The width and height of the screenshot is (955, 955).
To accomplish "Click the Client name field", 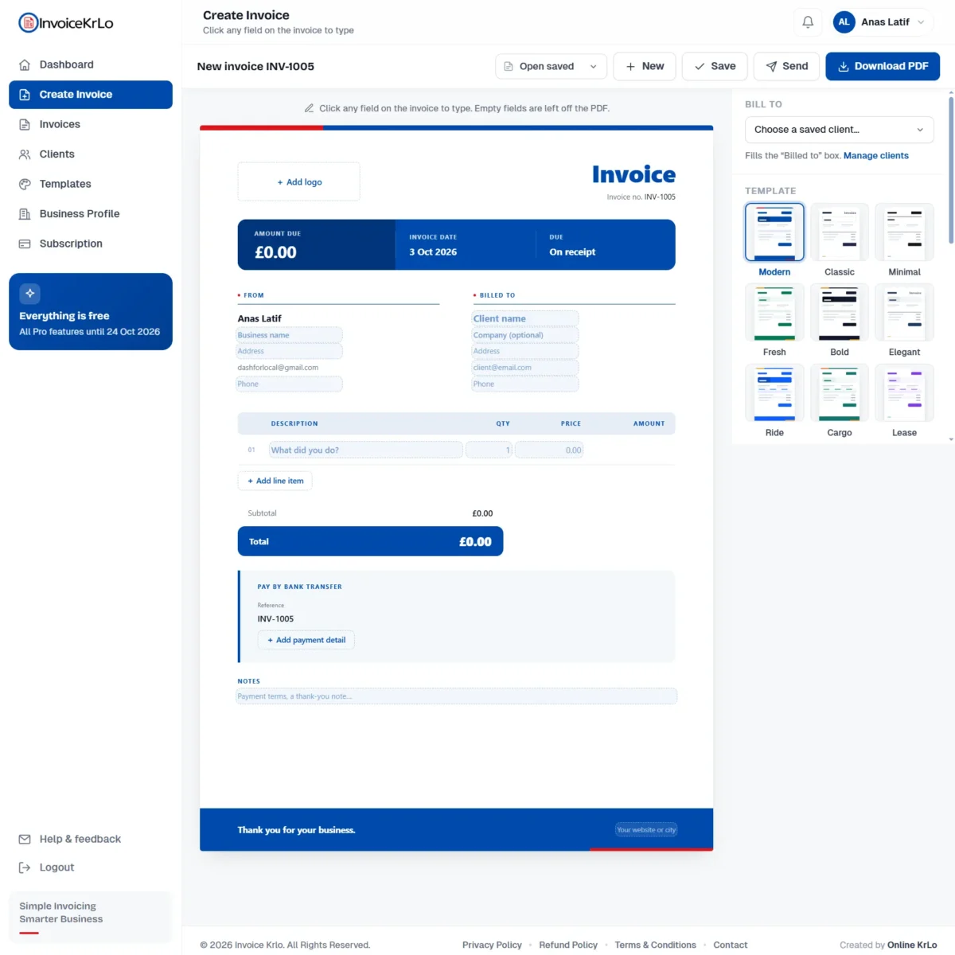I will (525, 318).
